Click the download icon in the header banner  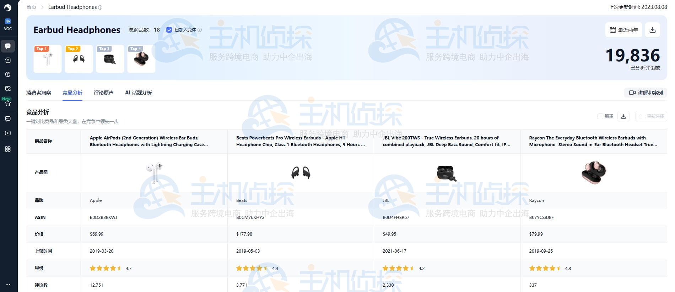[x=652, y=30]
